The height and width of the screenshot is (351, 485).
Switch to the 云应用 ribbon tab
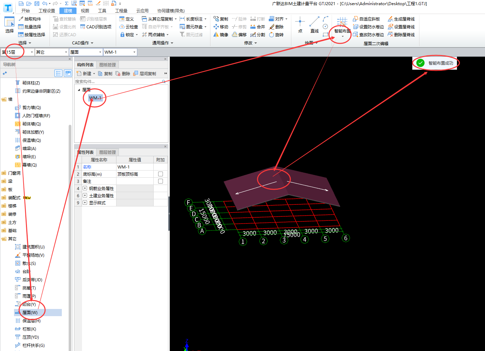142,11
